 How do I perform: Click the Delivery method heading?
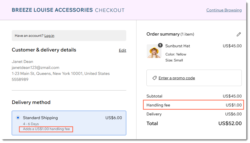[x=31, y=102]
